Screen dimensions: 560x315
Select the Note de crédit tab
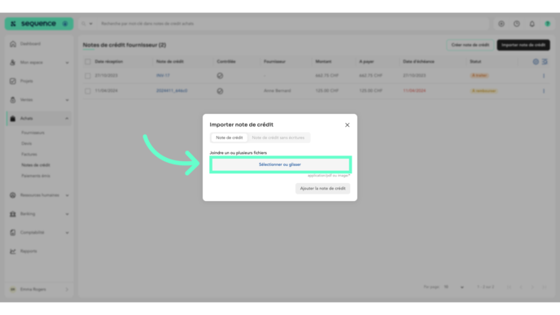point(230,138)
